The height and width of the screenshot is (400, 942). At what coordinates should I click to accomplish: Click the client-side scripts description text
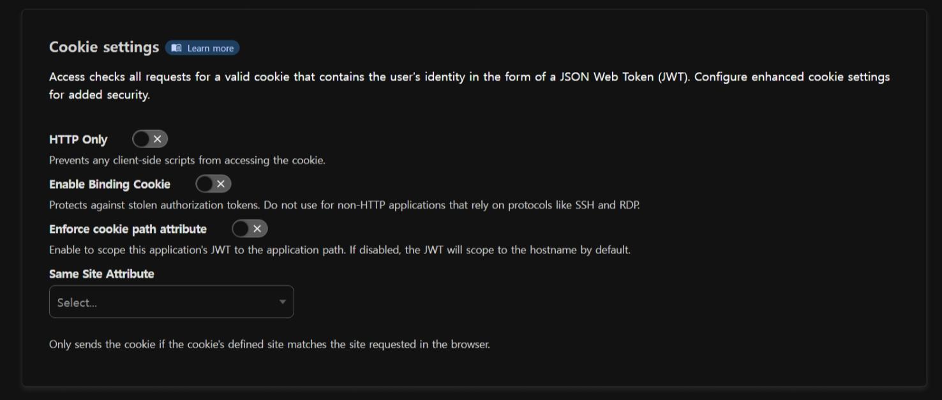(x=187, y=160)
